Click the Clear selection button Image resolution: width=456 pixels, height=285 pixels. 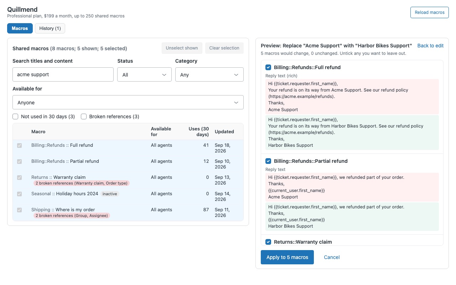224,48
